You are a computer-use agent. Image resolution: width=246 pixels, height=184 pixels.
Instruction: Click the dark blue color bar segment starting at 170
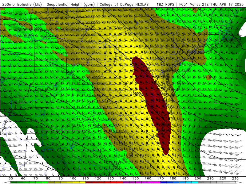pos(164,182)
